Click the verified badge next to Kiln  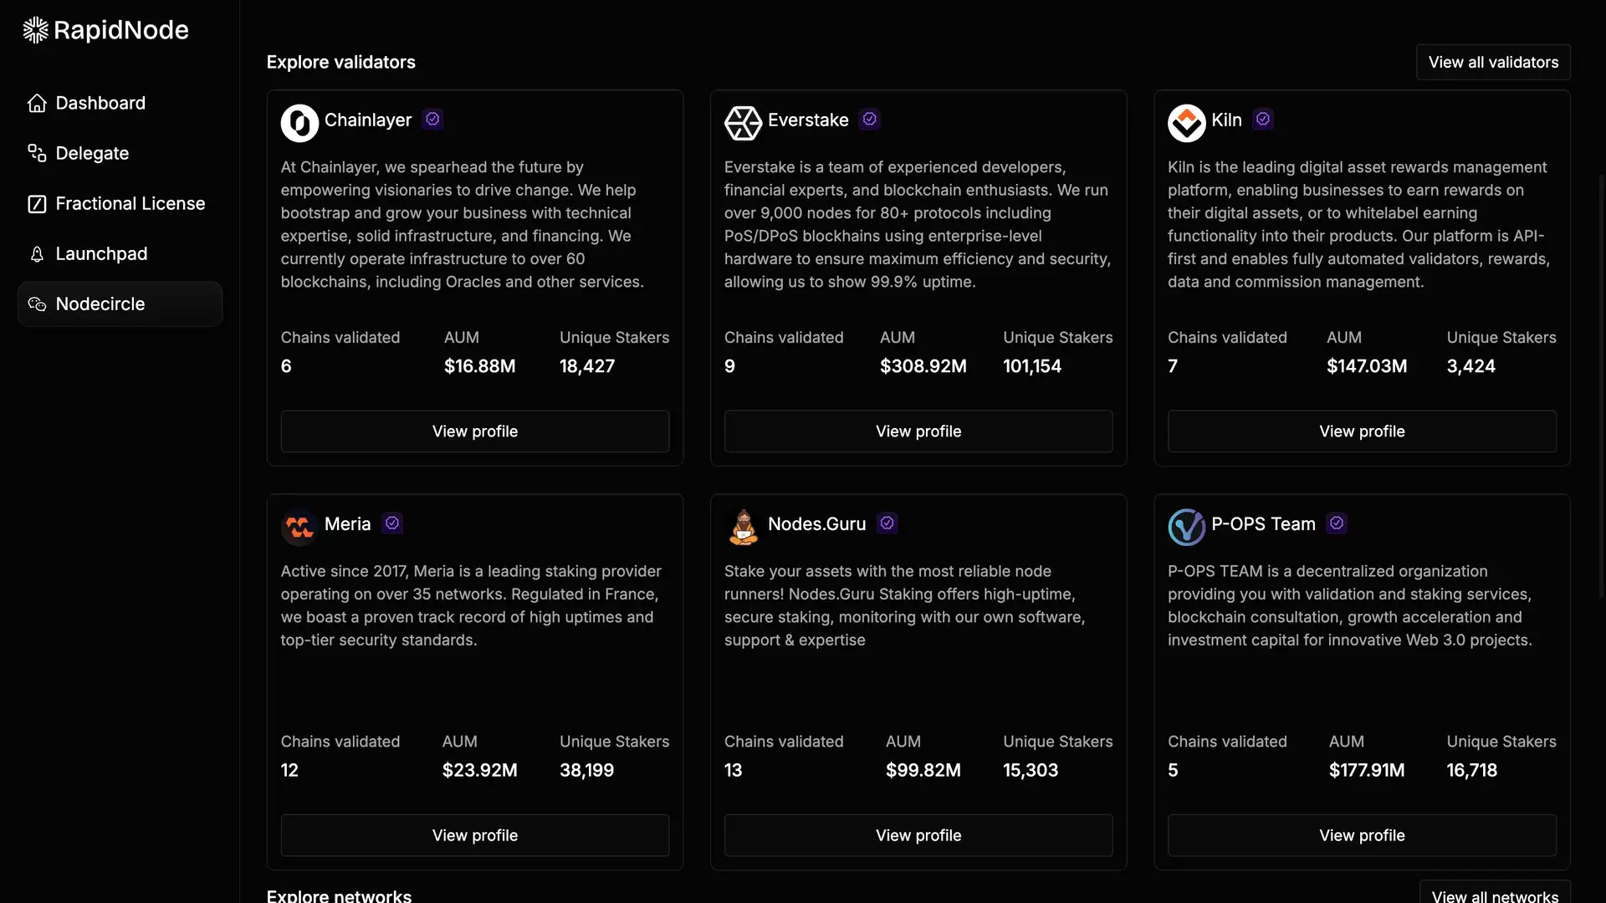pos(1263,120)
